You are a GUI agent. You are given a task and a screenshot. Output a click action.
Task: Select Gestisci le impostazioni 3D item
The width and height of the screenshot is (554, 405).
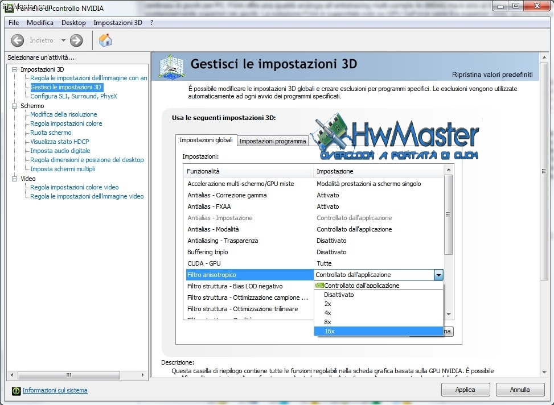click(66, 87)
